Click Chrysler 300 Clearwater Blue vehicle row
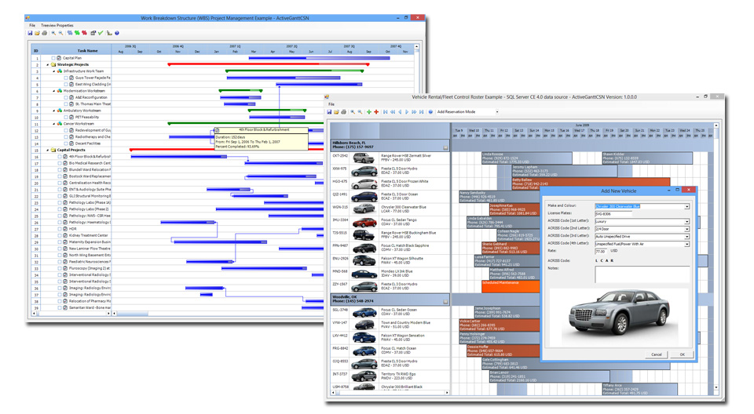The width and height of the screenshot is (754, 414). (x=390, y=209)
